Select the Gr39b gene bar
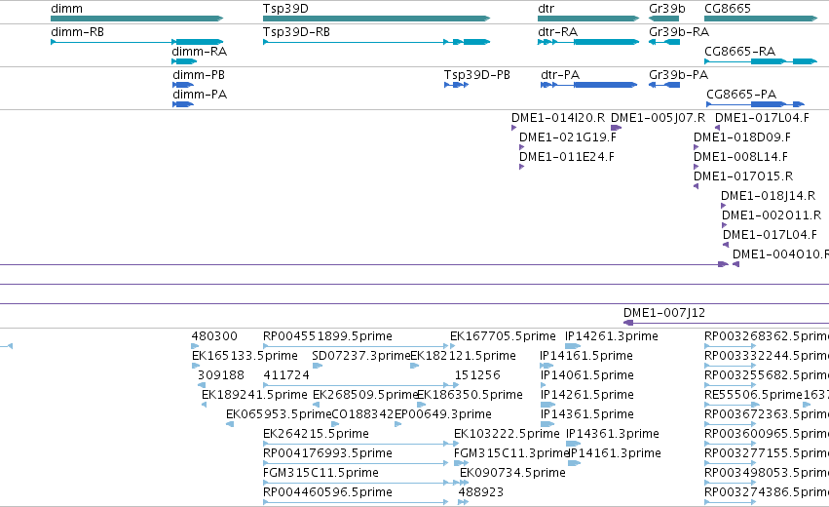 [x=664, y=19]
